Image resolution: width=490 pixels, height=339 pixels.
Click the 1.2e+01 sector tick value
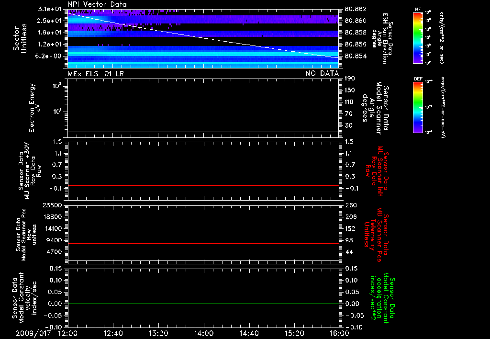(50, 45)
